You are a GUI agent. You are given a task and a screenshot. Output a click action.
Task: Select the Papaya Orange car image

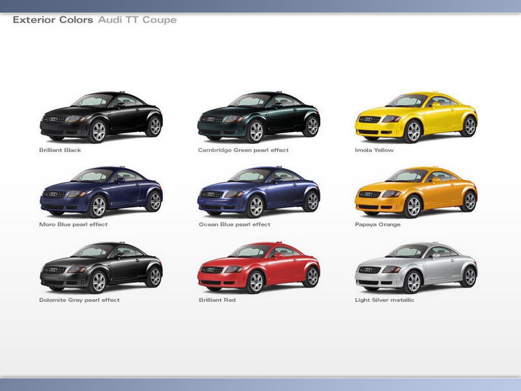(x=416, y=192)
